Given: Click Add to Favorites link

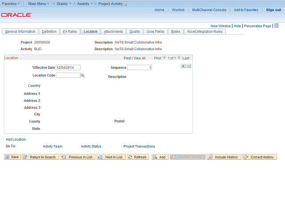Looking at the screenshot, I should coord(246,10).
